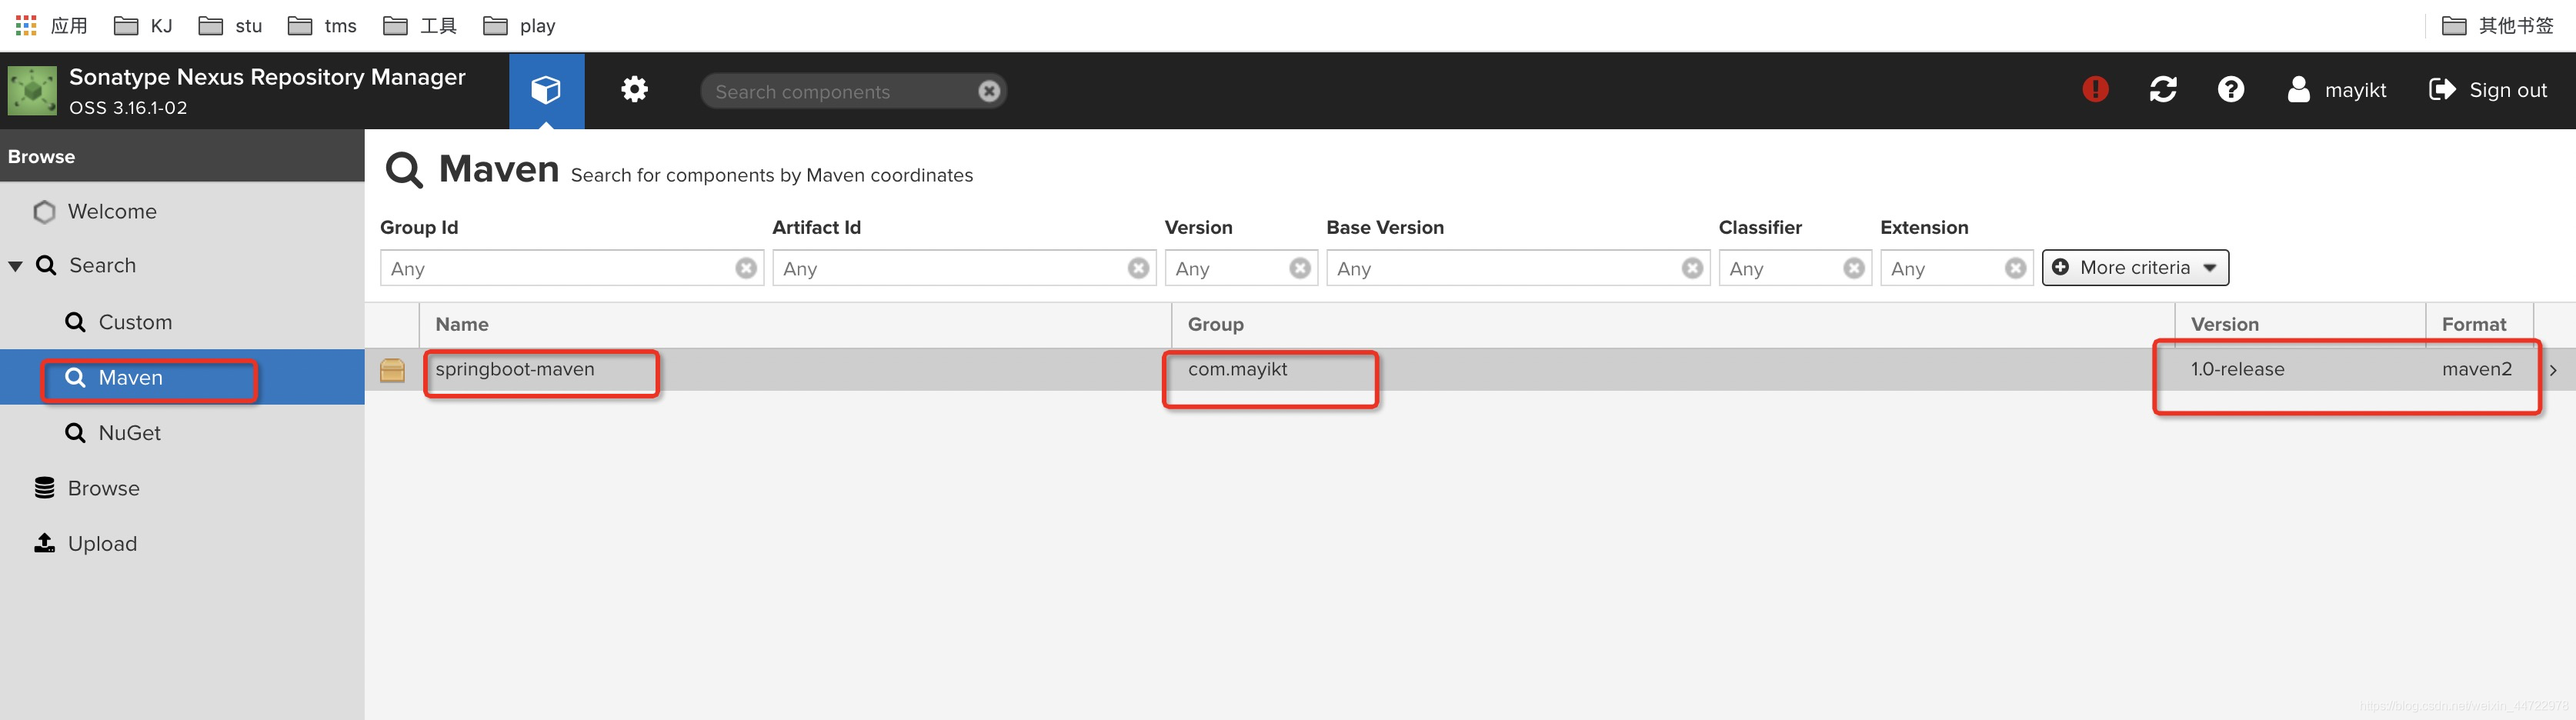Image resolution: width=2576 pixels, height=720 pixels.
Task: Open the Browse cube icon in header
Action: (x=546, y=90)
